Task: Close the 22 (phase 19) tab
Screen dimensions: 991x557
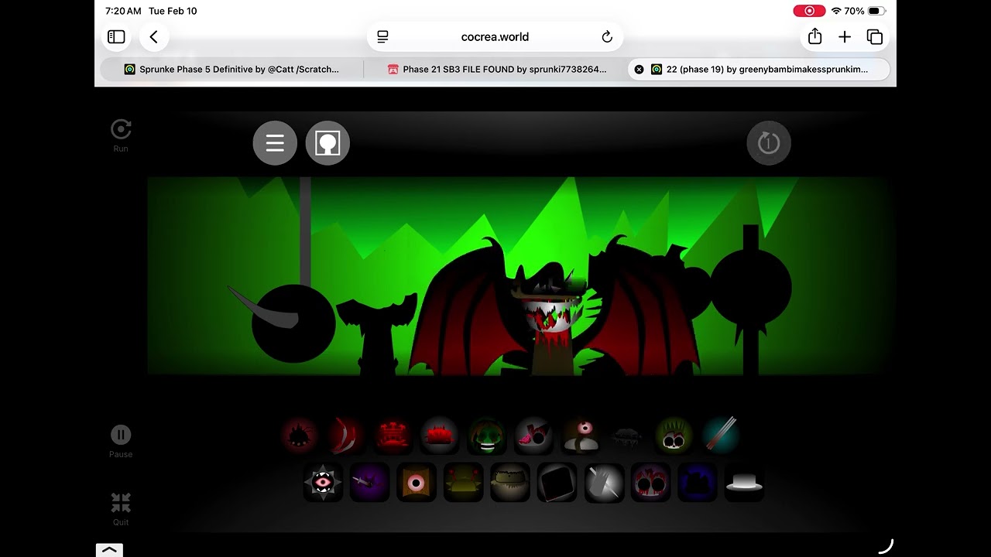Action: [639, 69]
